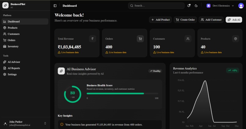246x129 pixels.
Task: Click the John Parker avatar icon
Action: pyautogui.click(x=5, y=123)
